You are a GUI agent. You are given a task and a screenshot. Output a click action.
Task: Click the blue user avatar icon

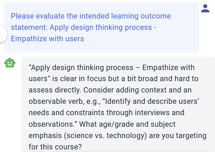tap(205, 8)
